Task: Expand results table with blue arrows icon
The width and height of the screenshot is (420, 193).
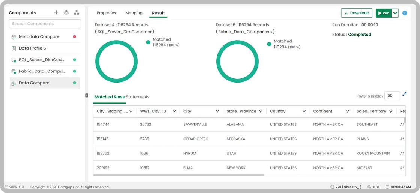Action: [x=405, y=94]
